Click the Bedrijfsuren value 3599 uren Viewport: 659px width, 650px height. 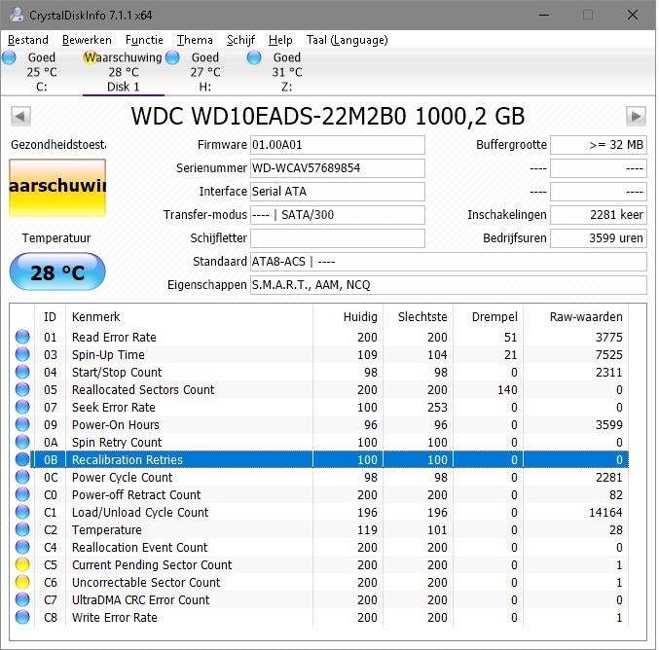click(x=599, y=238)
